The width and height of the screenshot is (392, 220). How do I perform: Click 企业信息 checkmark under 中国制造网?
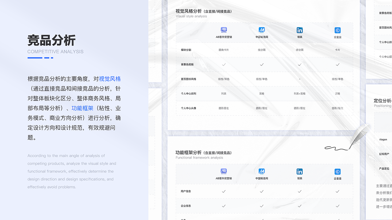point(262,206)
